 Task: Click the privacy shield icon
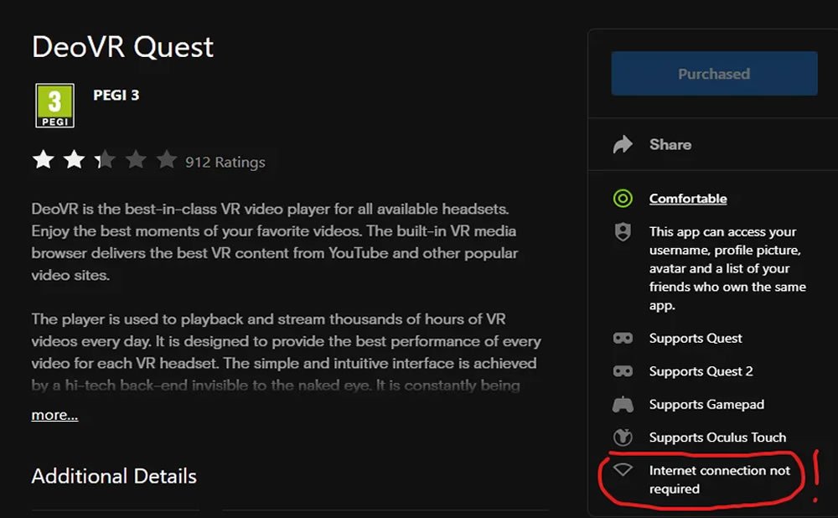point(623,232)
